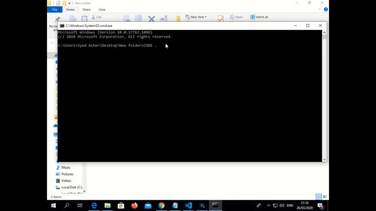Open the Mail app from taskbar
The width and height of the screenshot is (376, 211).
148,206
